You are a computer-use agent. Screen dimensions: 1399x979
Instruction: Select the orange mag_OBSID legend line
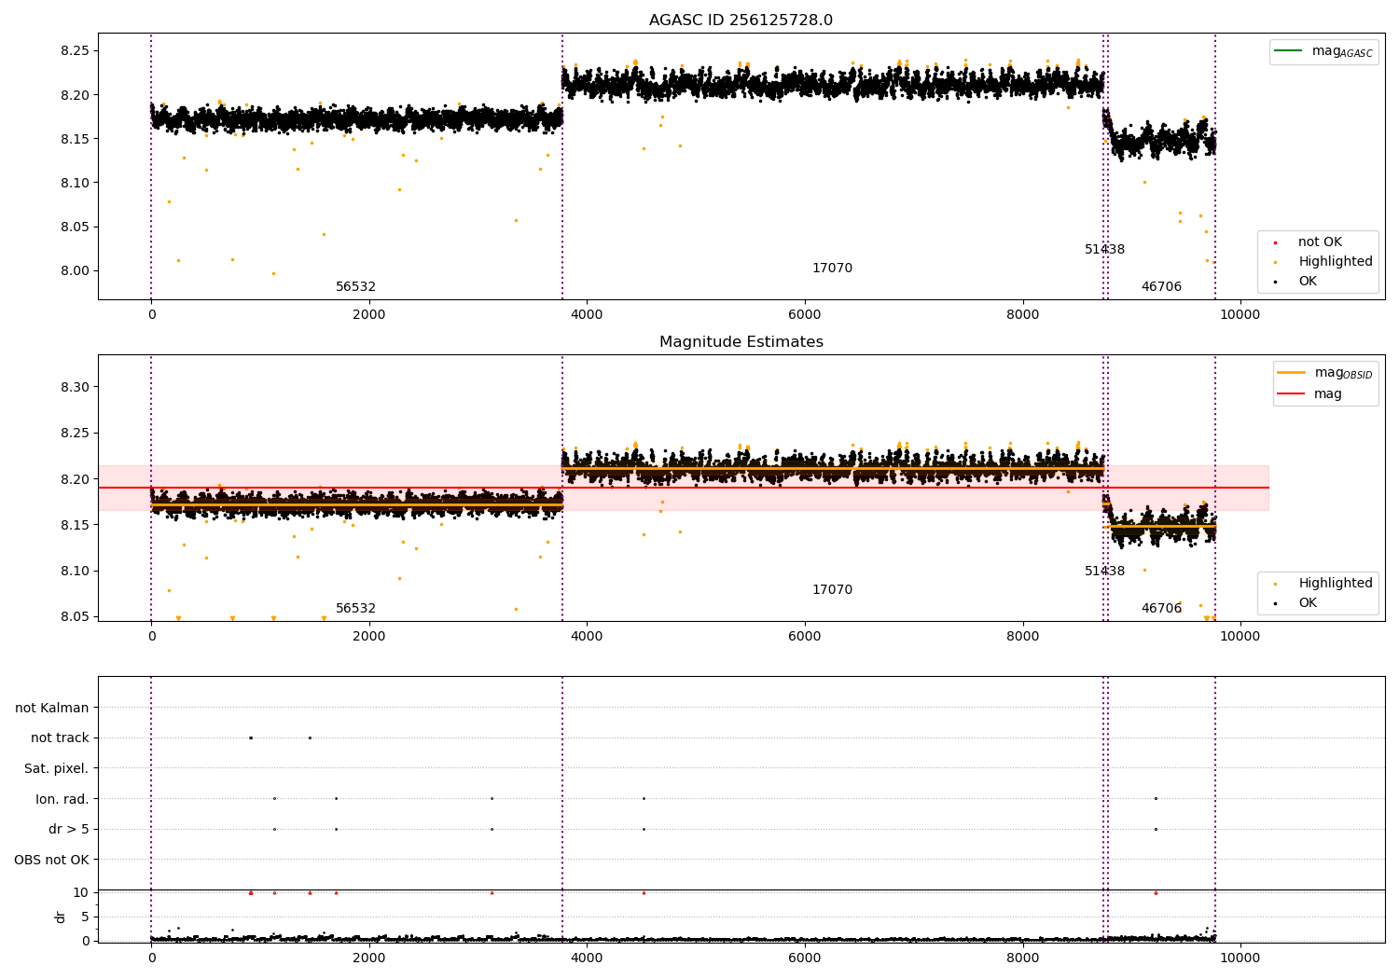pyautogui.click(x=1292, y=373)
